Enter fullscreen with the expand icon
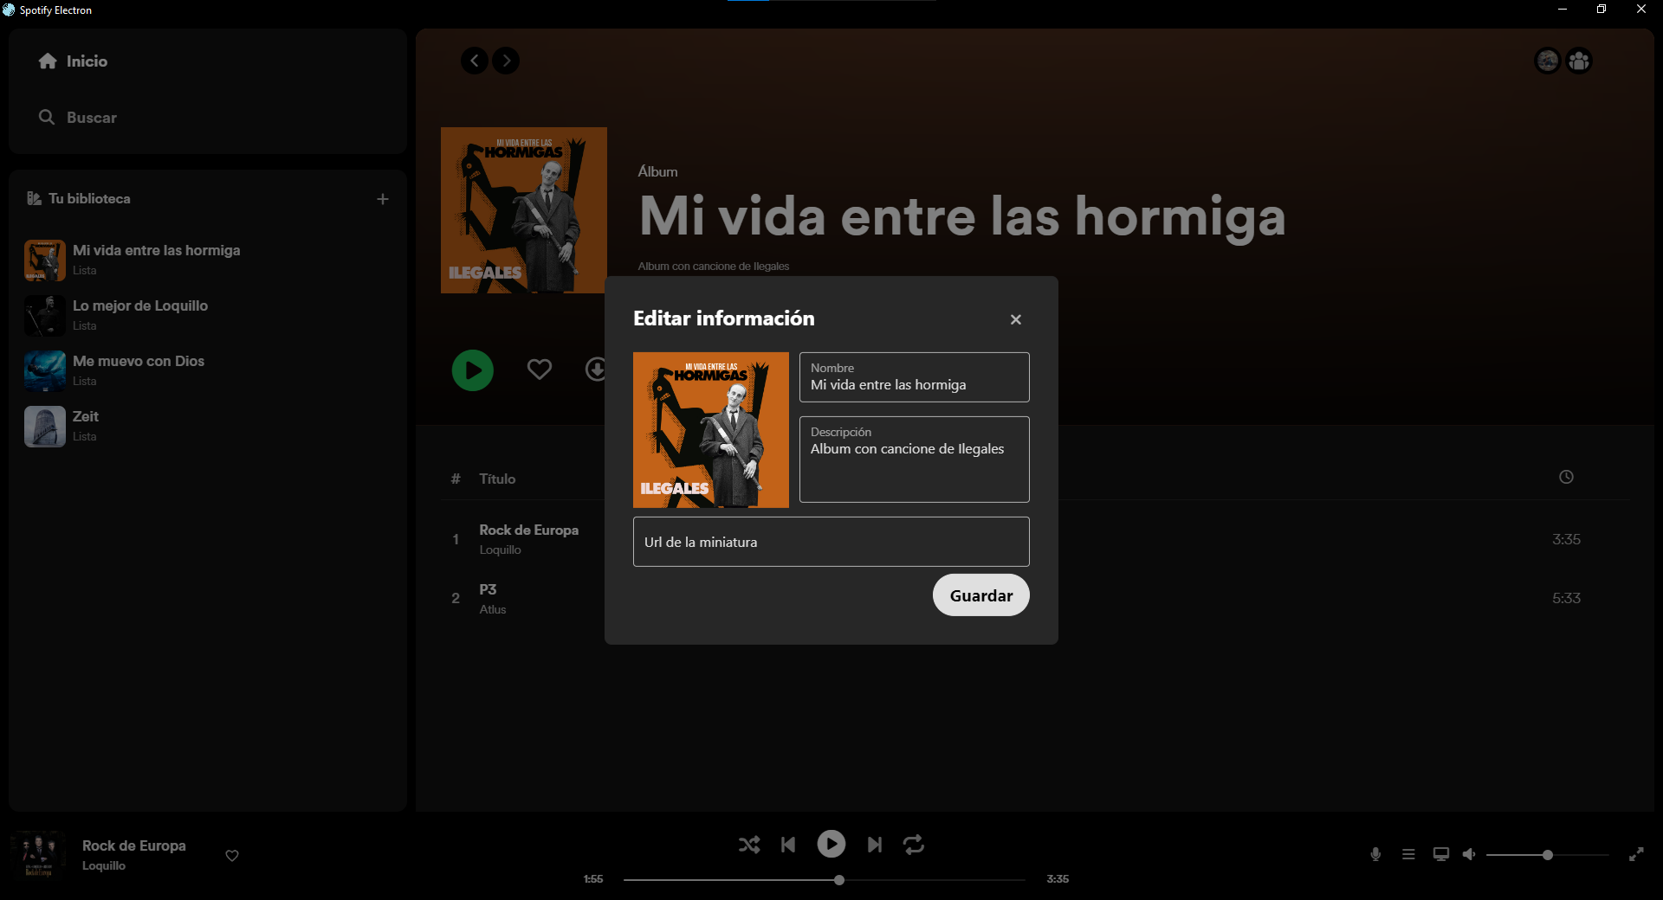 coord(1636,854)
